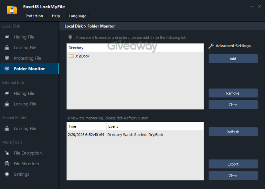Select the Folder Monitor sidebar icon
Image resolution: width=265 pixels, height=189 pixels.
tap(7, 69)
